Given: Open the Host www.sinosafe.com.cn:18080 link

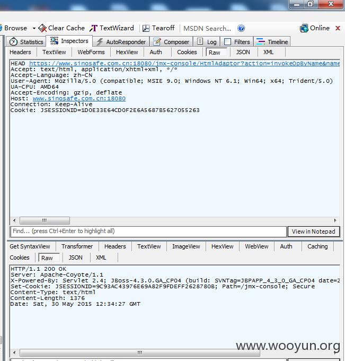Looking at the screenshot, I should [79, 99].
